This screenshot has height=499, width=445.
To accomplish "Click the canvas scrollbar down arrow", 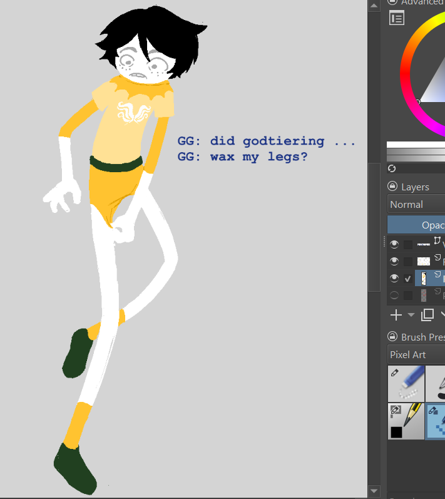I will (374, 491).
